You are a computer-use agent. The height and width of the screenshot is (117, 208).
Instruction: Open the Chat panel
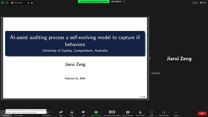pos(83,113)
